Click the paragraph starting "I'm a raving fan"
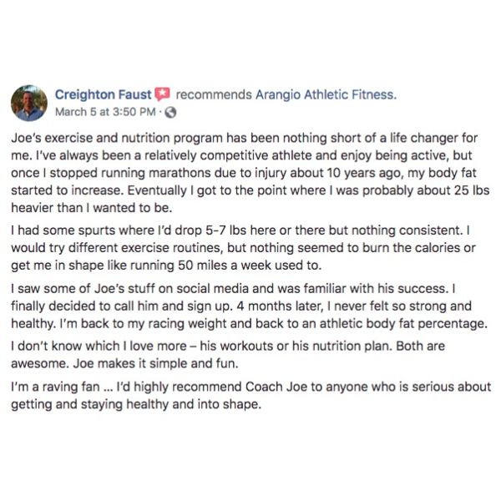This screenshot has height=501, width=501. [x=250, y=396]
